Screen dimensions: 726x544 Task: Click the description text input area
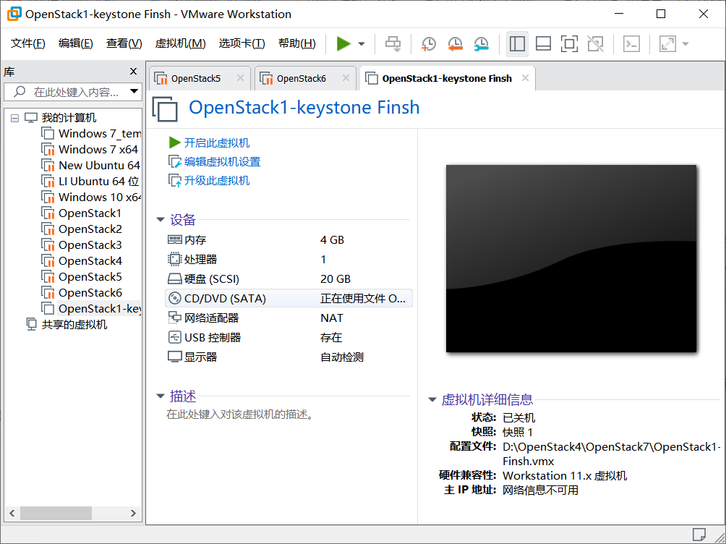pyautogui.click(x=241, y=415)
